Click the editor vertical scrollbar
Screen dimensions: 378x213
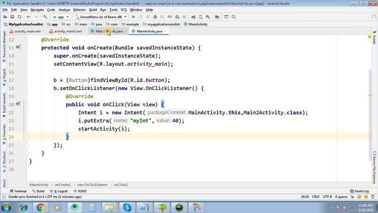[370, 115]
